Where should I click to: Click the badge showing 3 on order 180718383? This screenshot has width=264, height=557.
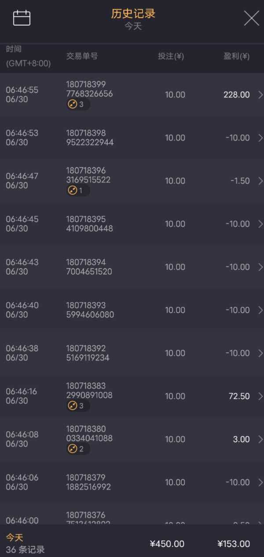(78, 406)
